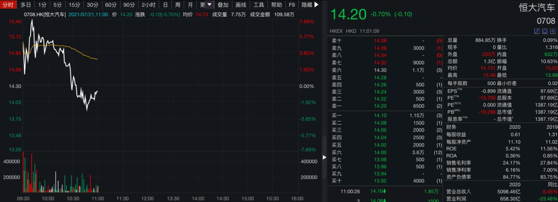Viewport: 558px width, 202px height.
Task: Switch to the 30分 chart period
Action: 92,5
